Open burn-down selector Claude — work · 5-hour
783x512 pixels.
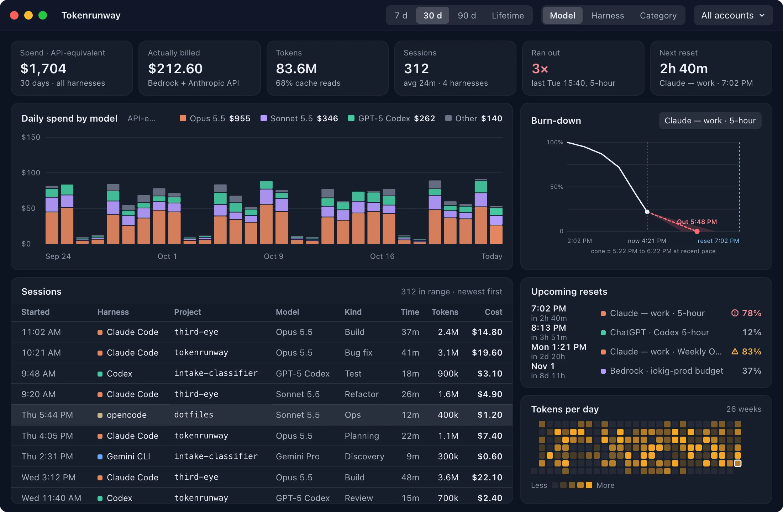[710, 121]
